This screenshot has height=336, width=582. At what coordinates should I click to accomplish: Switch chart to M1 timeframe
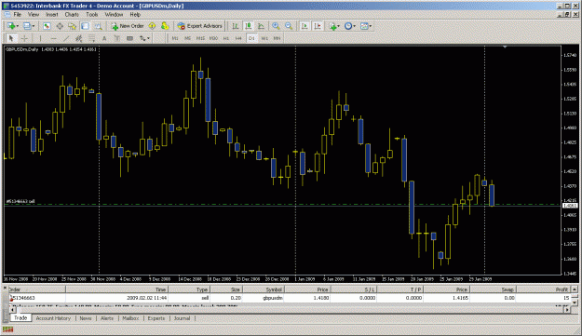click(x=175, y=38)
